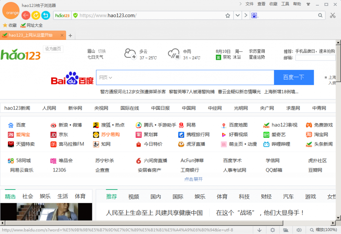Expand the 网页 search type dropdown
341x234 pixels.
click(106, 77)
